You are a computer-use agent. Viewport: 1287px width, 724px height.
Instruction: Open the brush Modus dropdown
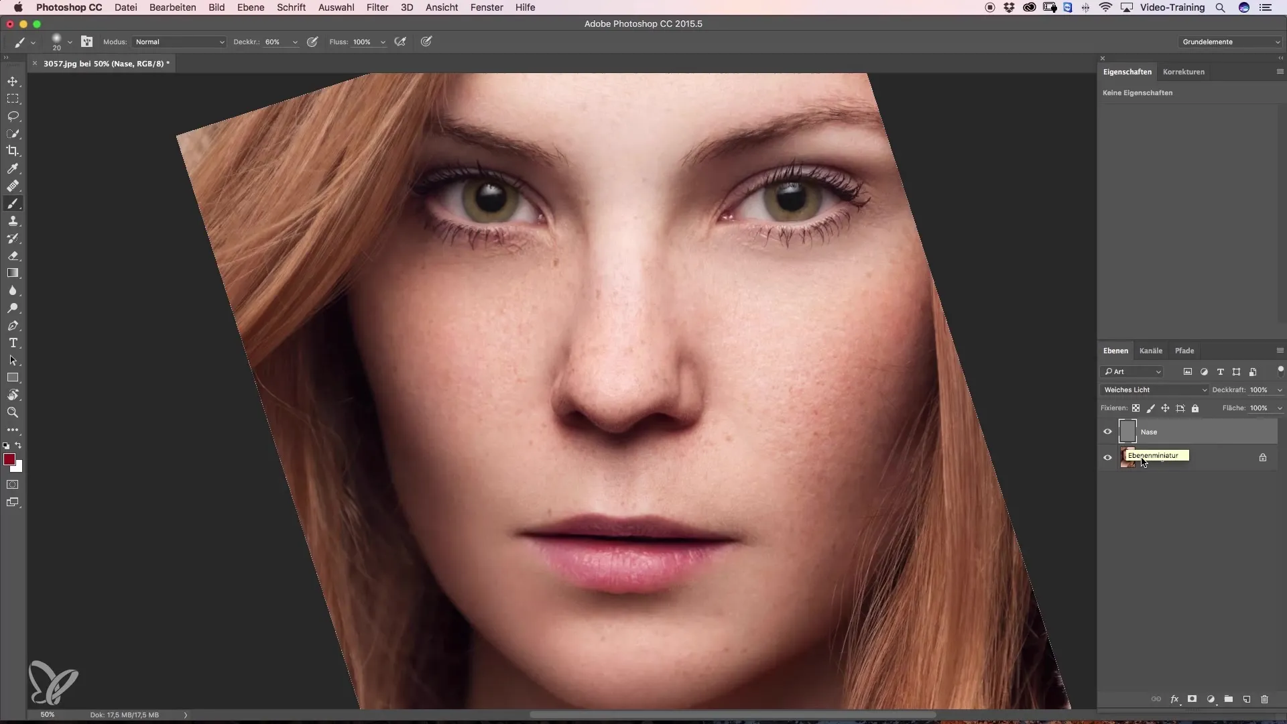[179, 42]
